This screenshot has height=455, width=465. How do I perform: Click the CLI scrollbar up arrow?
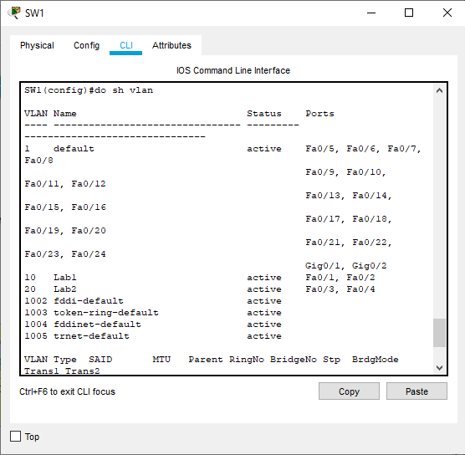point(439,90)
